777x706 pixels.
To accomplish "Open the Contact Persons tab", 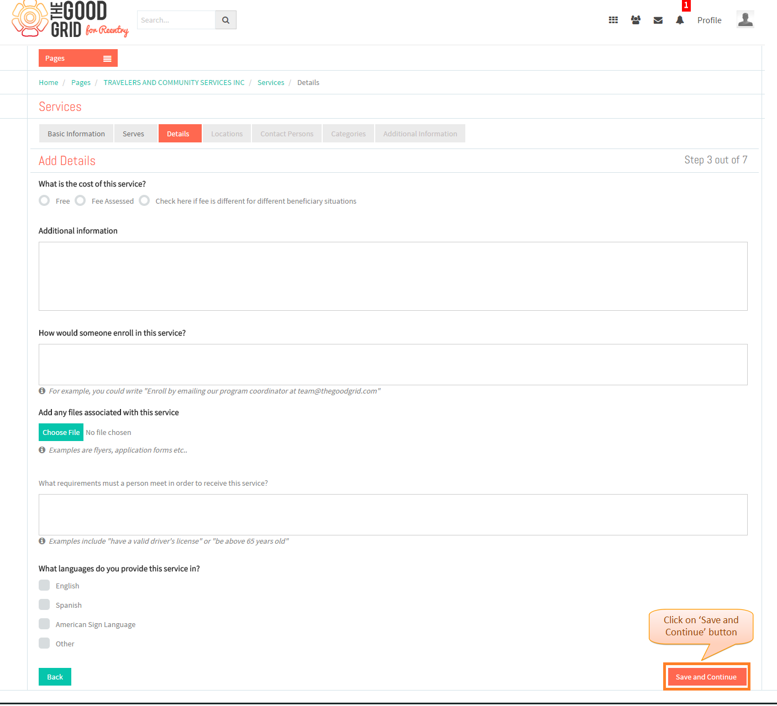I will click(287, 134).
